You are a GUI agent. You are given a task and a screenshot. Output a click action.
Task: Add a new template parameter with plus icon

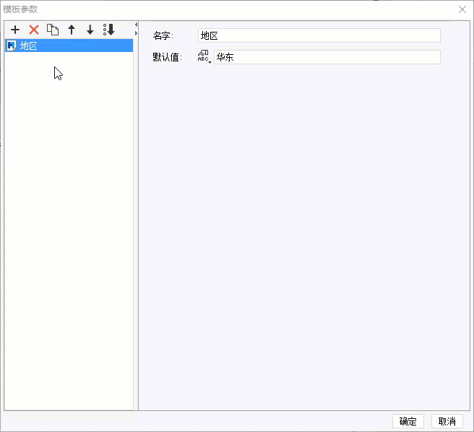(x=15, y=30)
